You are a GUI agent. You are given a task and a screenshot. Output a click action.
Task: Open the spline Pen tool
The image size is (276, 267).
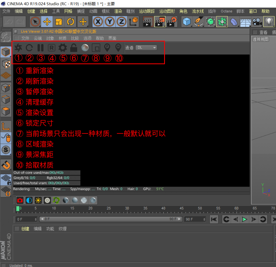coord(199,22)
